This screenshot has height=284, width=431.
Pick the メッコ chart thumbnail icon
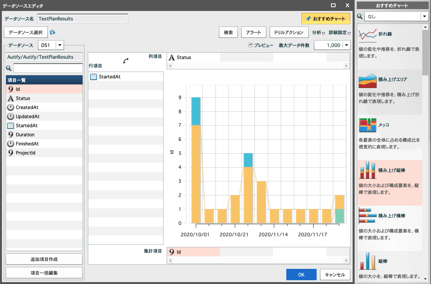click(x=367, y=125)
